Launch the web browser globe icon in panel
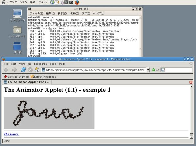Screen dimensions: 196x146 (x=52, y=2)
